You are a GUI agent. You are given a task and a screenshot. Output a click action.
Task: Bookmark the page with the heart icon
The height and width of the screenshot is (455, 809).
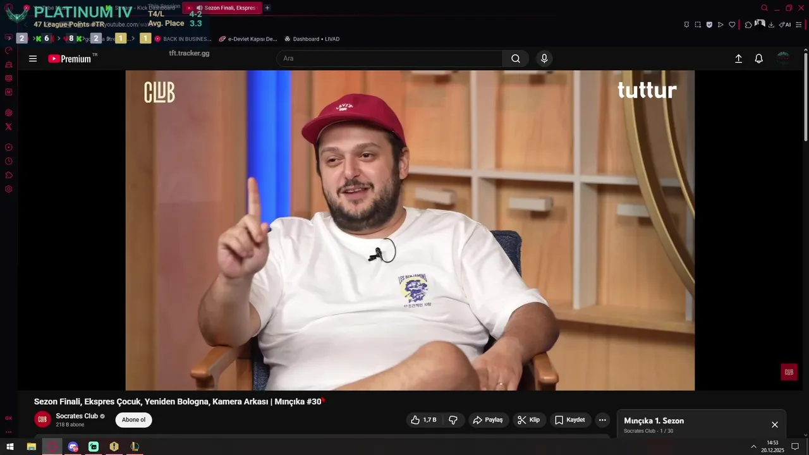click(x=732, y=25)
